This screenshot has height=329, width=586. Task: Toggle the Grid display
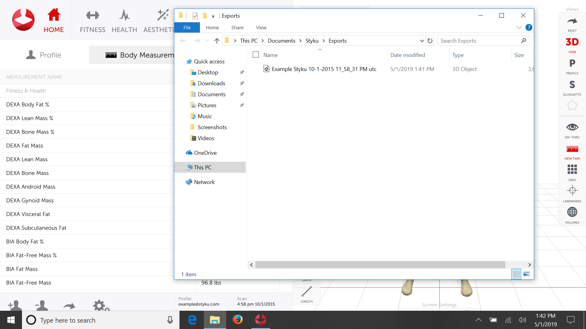pos(572,170)
